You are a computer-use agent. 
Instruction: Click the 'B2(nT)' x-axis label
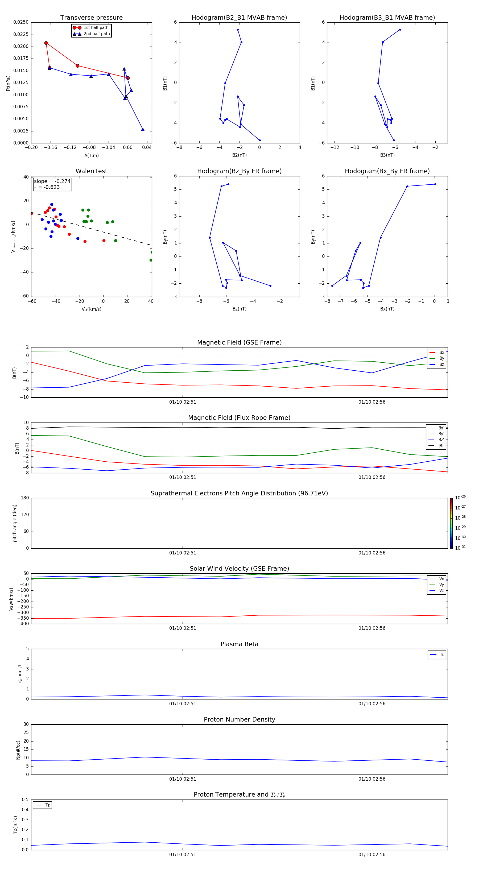239,155
